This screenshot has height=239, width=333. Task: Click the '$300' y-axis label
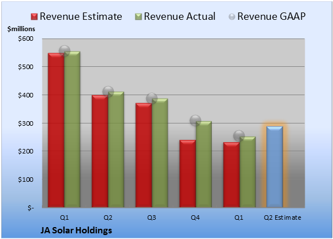25,123
